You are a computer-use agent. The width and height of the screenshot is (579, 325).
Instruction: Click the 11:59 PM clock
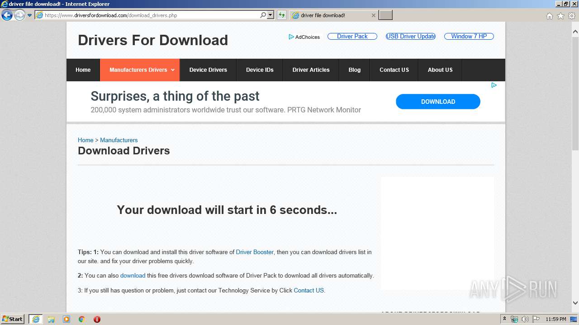(x=556, y=319)
